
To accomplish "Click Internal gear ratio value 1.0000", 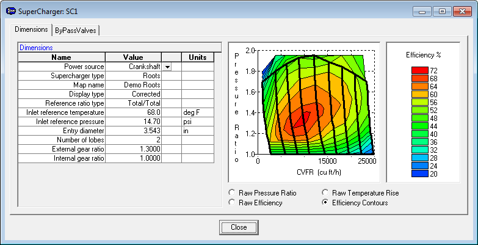I will pyautogui.click(x=133, y=158).
